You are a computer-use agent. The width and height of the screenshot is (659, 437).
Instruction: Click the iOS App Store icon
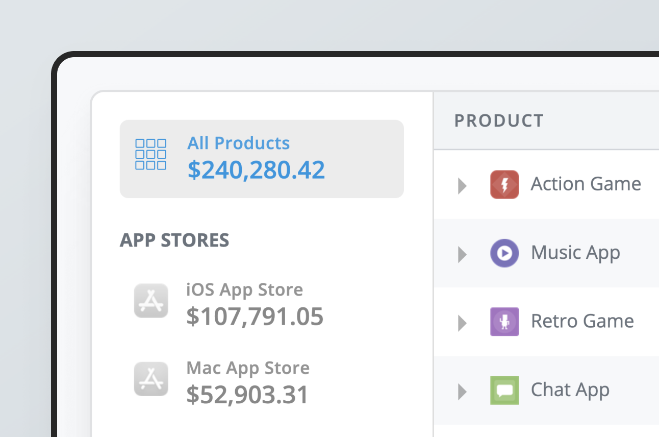click(x=151, y=301)
